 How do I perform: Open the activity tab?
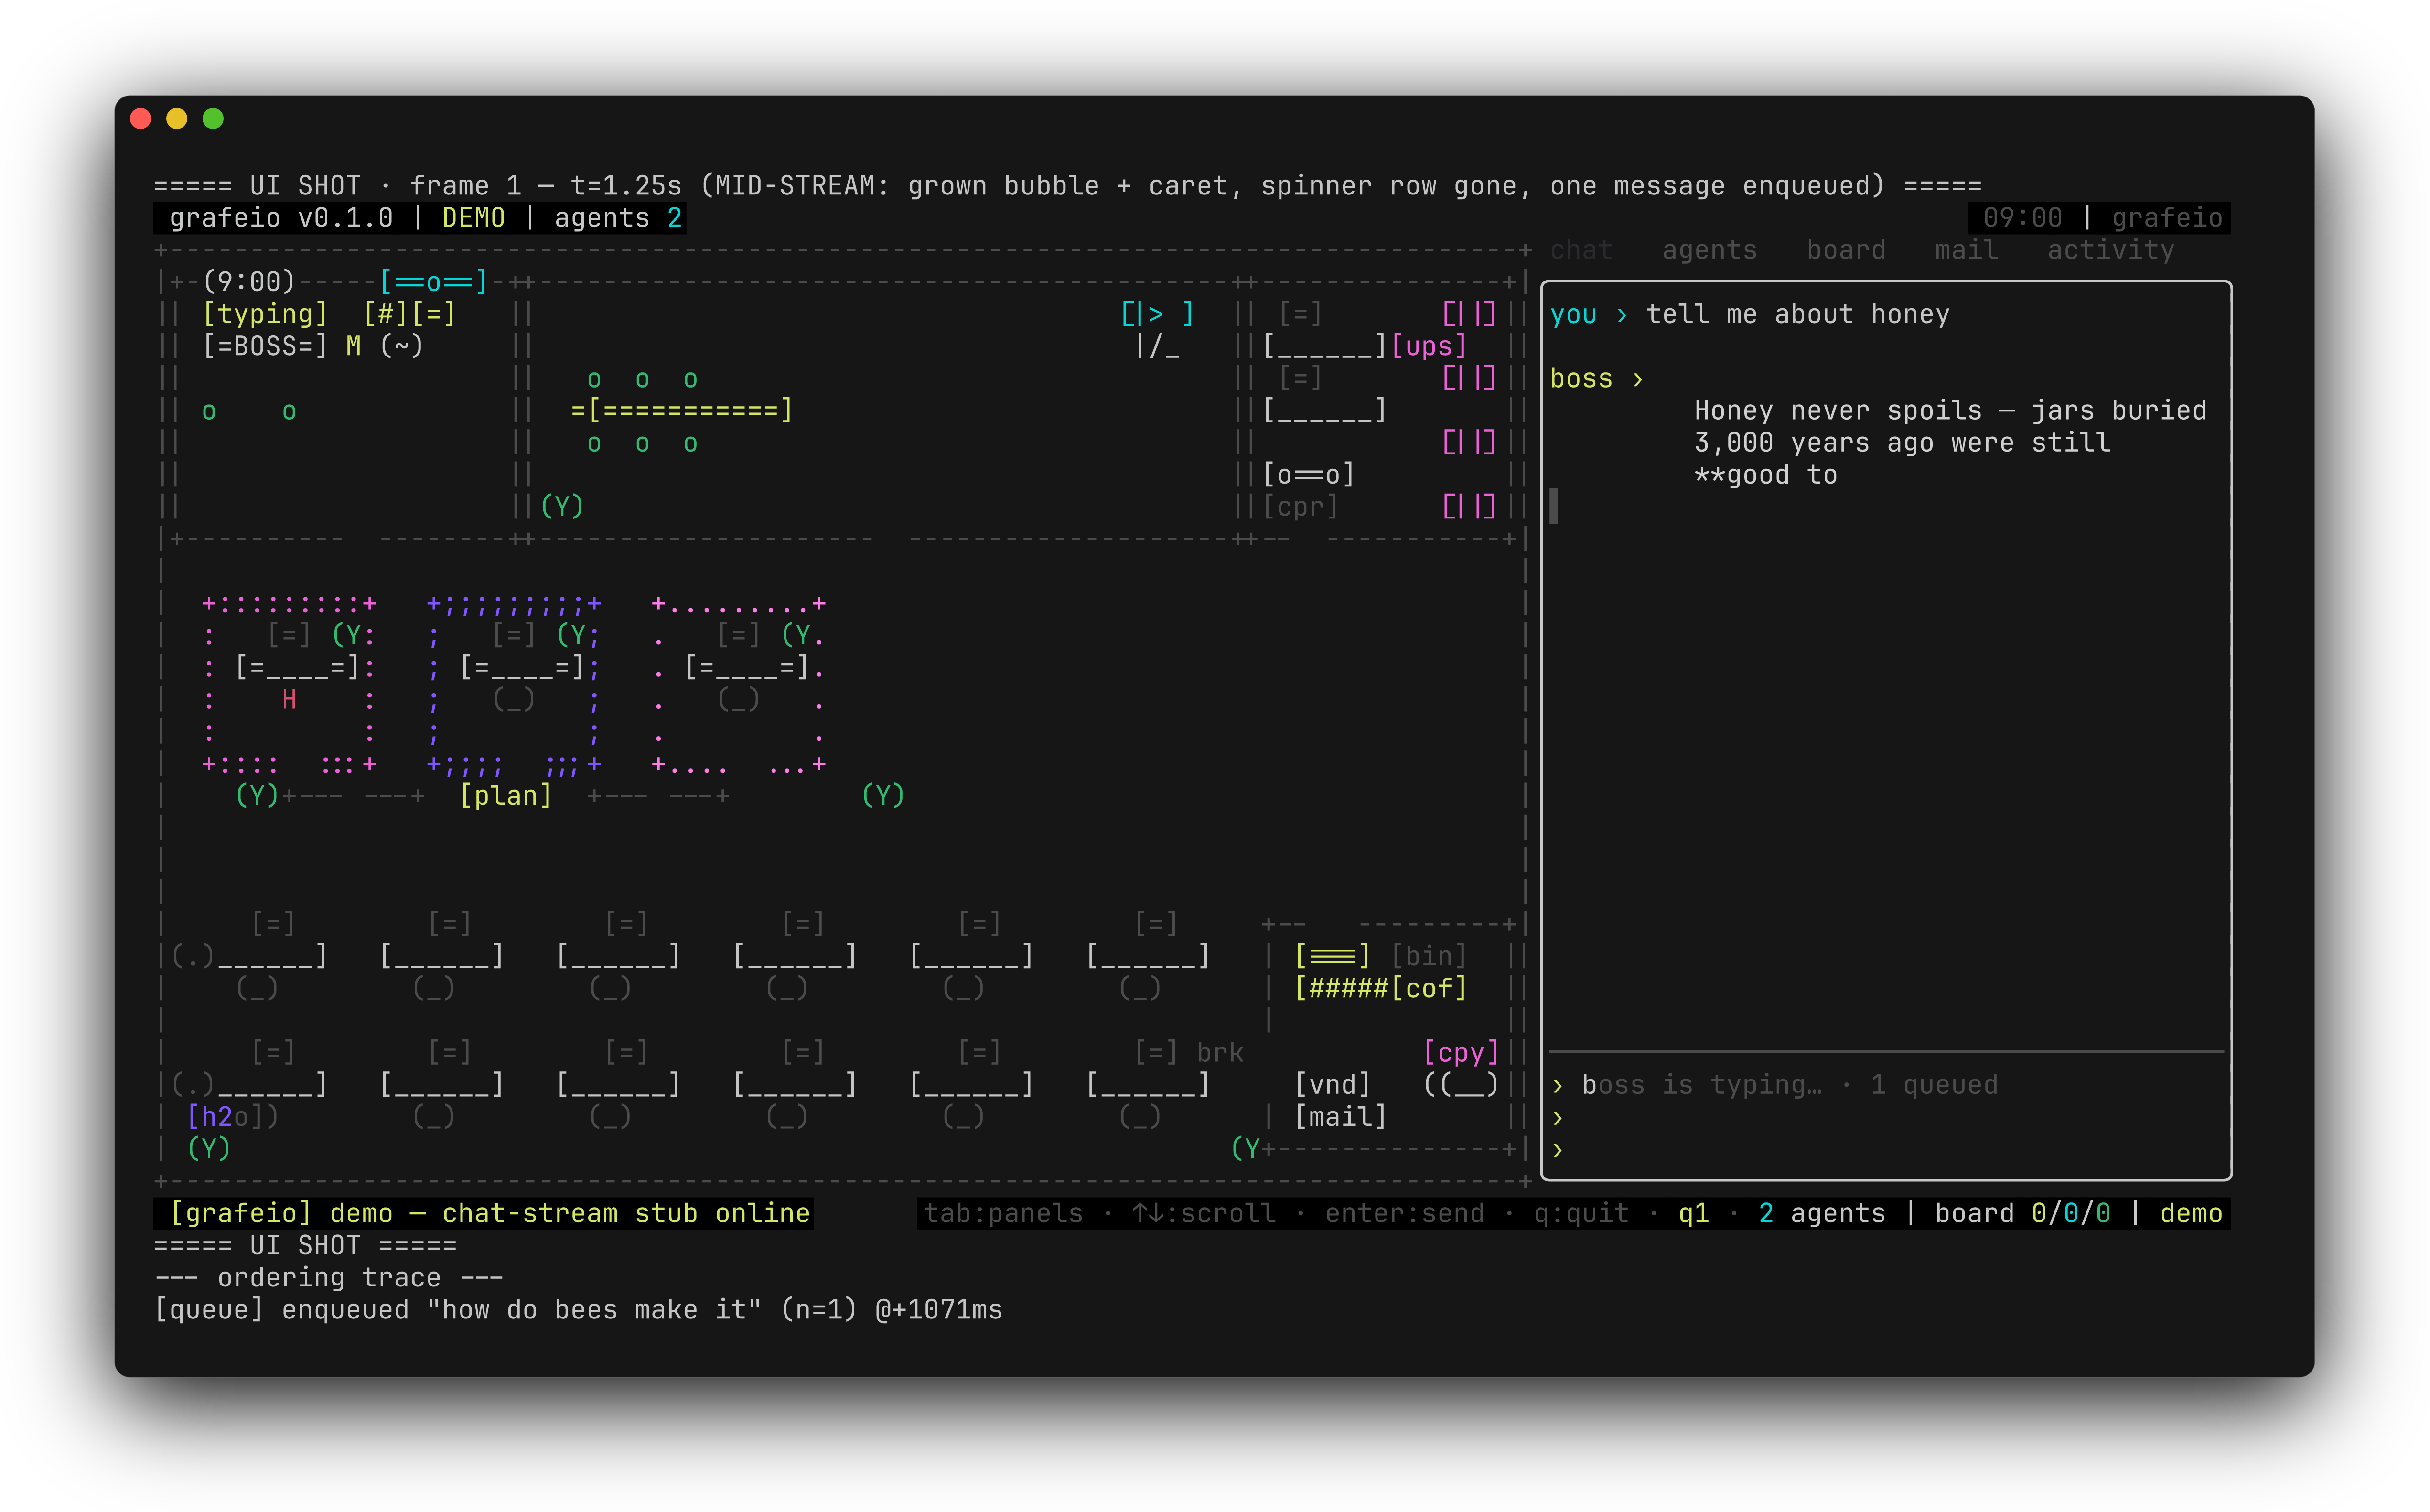(2110, 250)
